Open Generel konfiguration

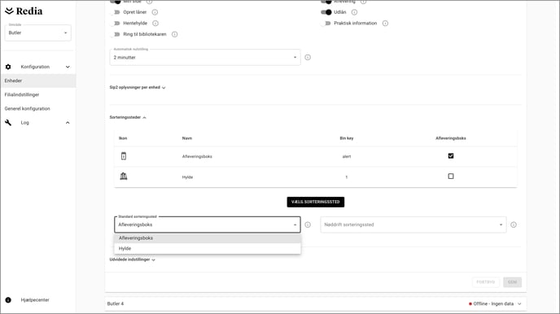click(x=27, y=108)
